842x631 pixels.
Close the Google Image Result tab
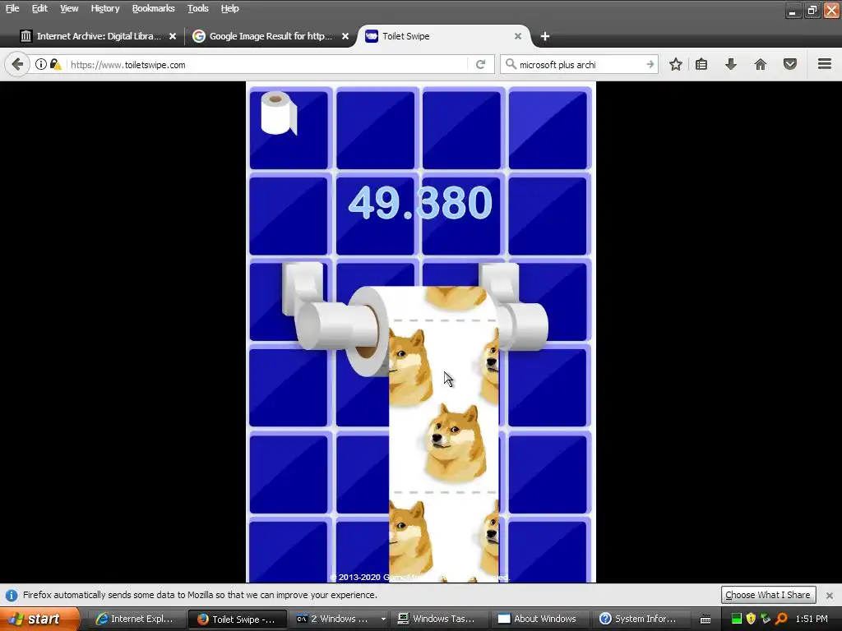tap(345, 36)
